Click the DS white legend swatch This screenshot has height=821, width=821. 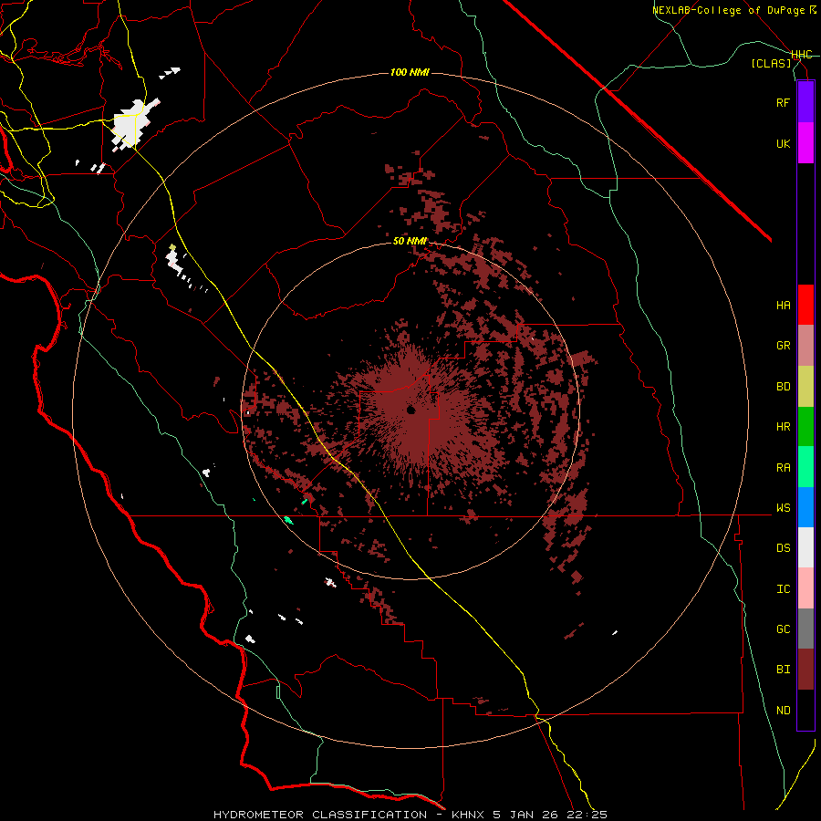tap(805, 547)
